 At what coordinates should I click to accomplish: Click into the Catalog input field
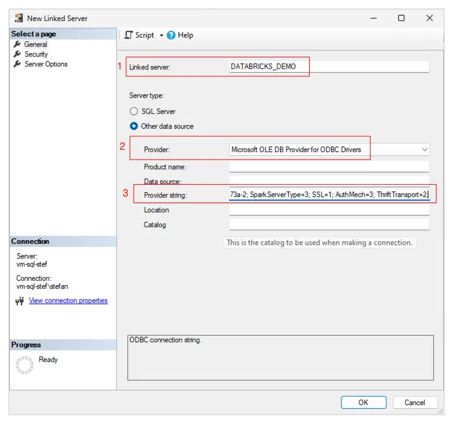coord(329,225)
